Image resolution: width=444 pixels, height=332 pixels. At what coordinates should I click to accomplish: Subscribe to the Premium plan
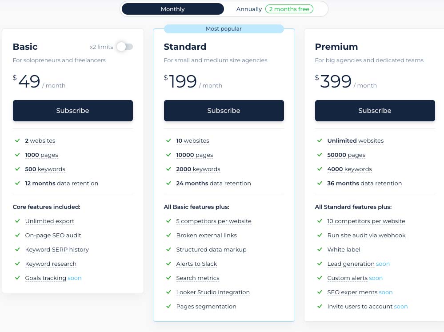coord(375,110)
